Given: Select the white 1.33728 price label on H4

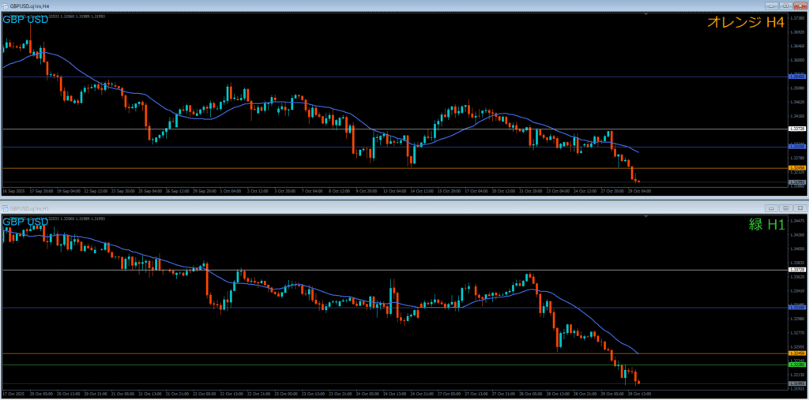Looking at the screenshot, I should pyautogui.click(x=796, y=129).
